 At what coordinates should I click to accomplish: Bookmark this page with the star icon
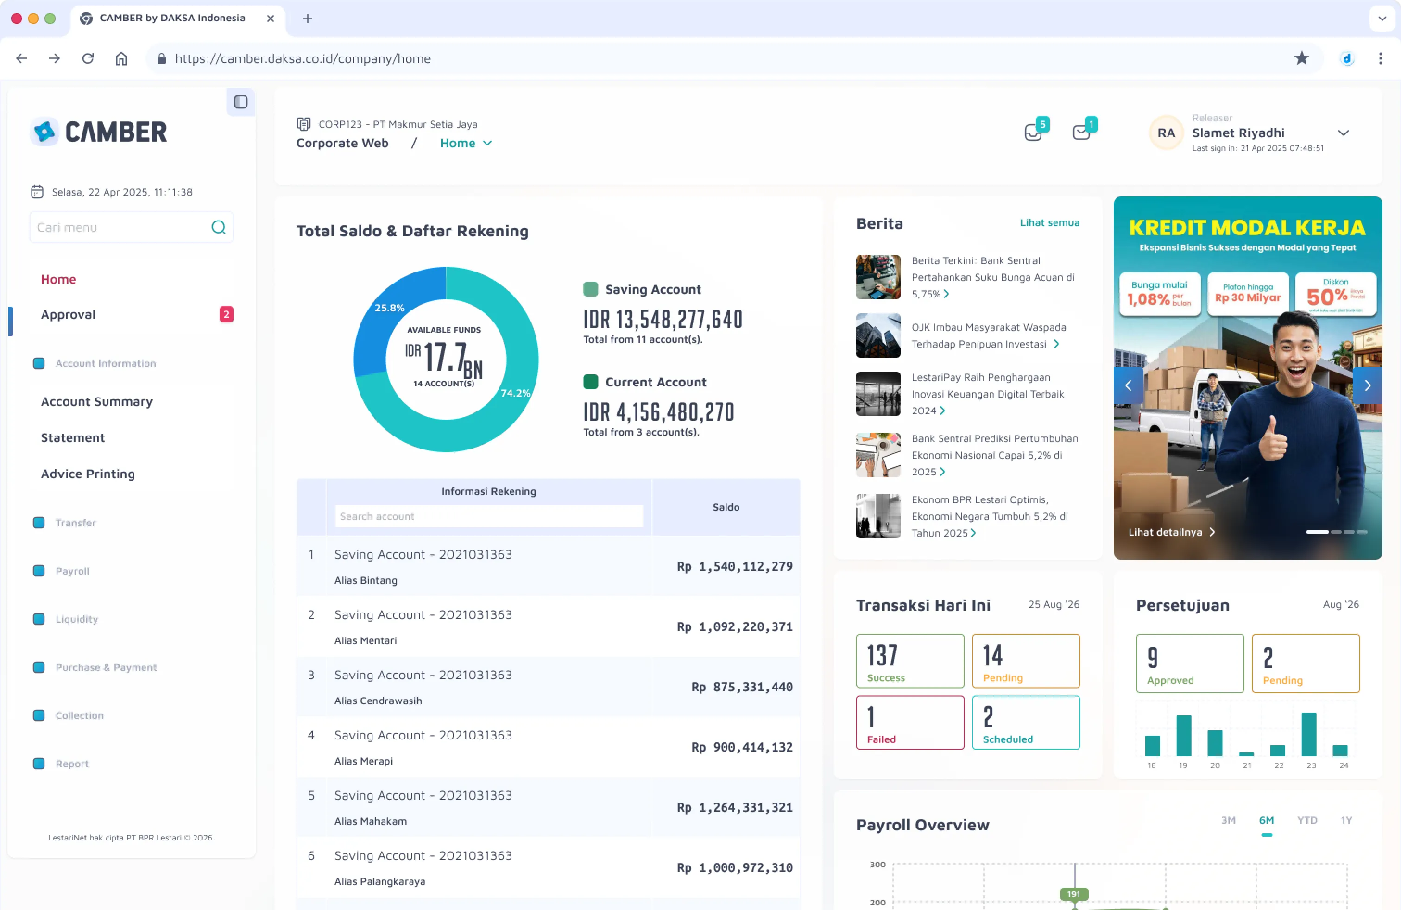tap(1301, 58)
